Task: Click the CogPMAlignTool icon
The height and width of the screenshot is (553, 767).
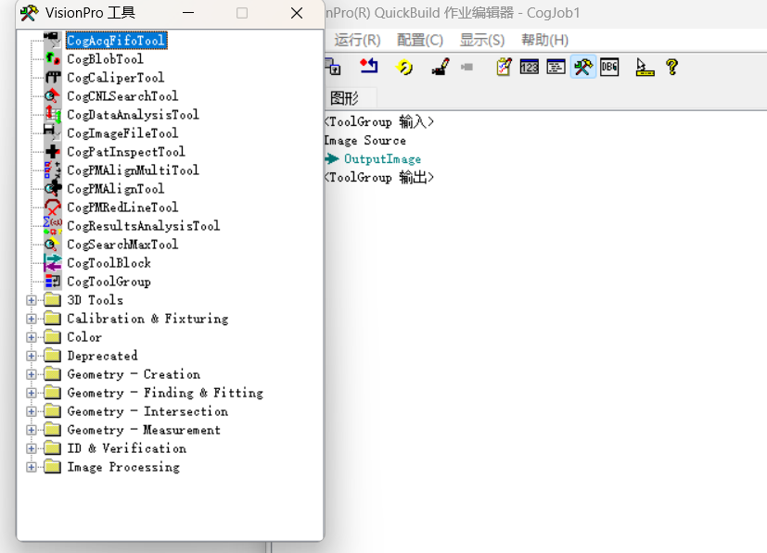Action: [x=52, y=189]
